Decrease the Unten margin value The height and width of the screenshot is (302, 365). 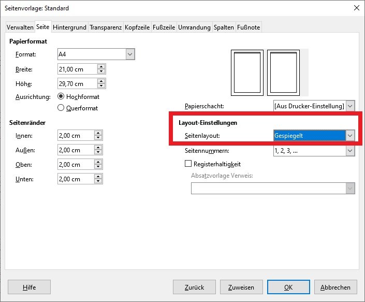click(x=98, y=181)
